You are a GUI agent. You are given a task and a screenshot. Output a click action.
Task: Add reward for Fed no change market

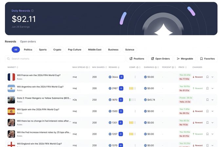(x=120, y=122)
